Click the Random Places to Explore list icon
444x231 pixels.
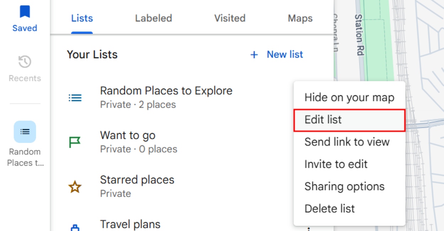pos(75,97)
